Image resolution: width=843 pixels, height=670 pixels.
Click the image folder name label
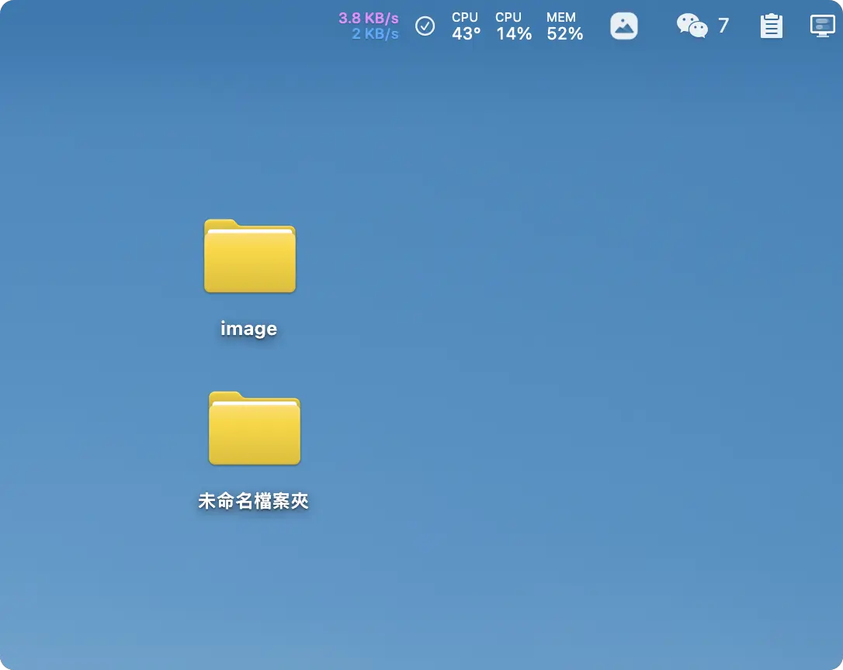tap(249, 329)
